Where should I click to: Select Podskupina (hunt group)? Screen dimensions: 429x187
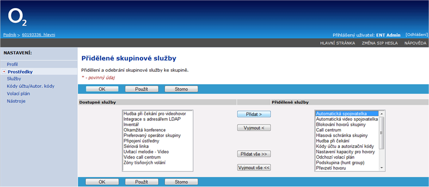pos(341,163)
